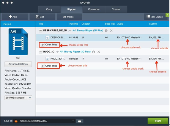Click the Resolution: 1920x104 line
170x126 pixels.
tap(18, 84)
